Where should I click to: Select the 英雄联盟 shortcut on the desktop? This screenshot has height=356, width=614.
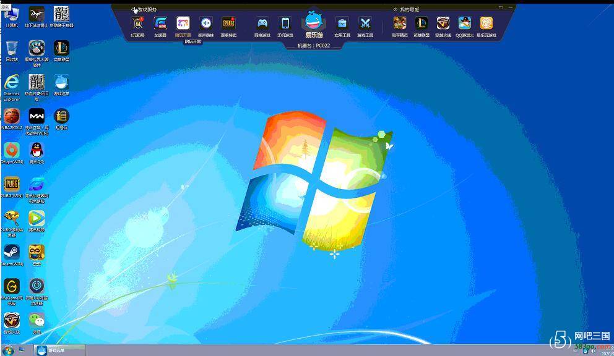coord(61,51)
